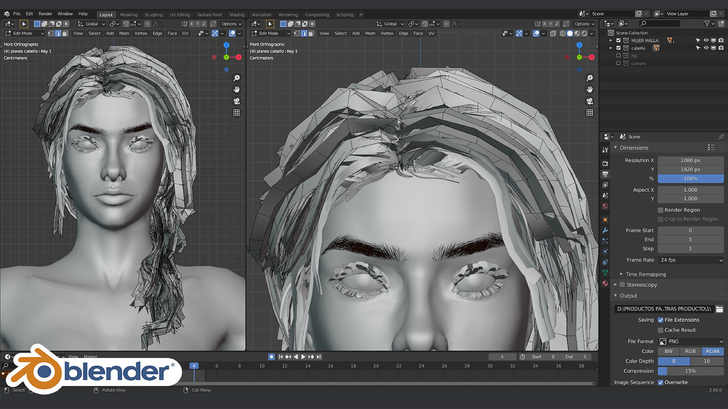Screen dimensions: 728x409
Task: Open the Particles properties tab
Action: click(605, 241)
